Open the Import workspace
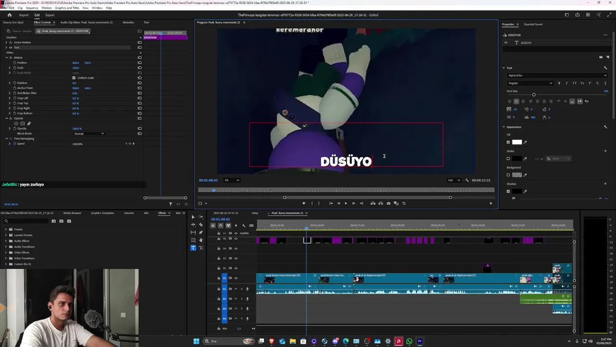 pyautogui.click(x=24, y=15)
